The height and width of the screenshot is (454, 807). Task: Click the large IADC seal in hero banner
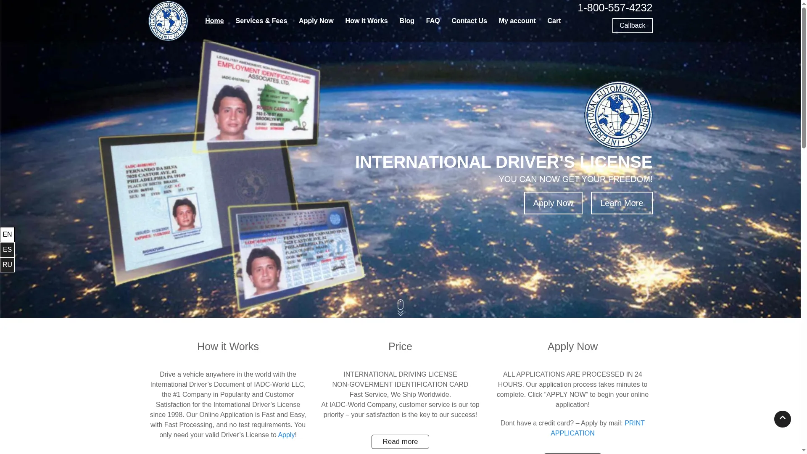click(x=618, y=115)
